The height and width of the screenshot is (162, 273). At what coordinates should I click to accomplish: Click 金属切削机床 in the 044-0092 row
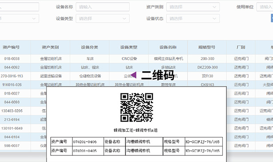(51, 67)
